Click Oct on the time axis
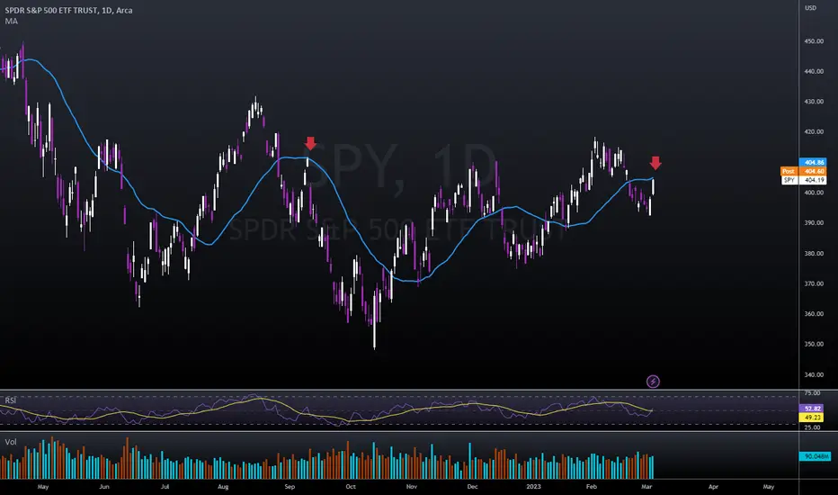 click(351, 487)
